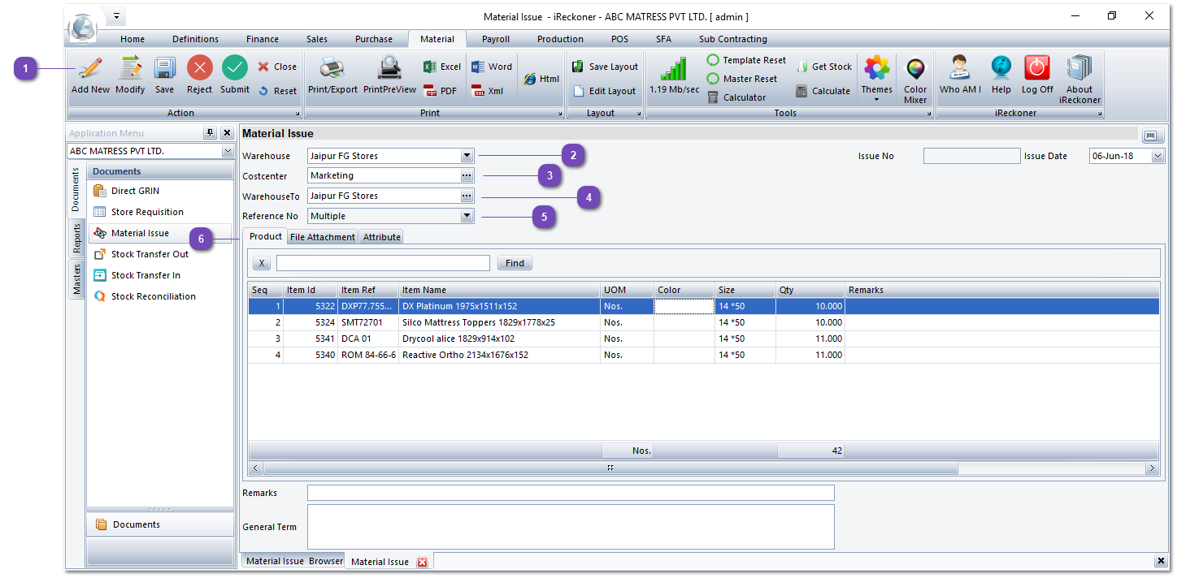
Task: Switch to the Purchase ribbon tab
Action: coord(373,39)
